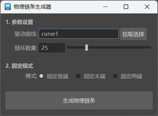Click the 2. 固定模式 heading

tap(19, 66)
